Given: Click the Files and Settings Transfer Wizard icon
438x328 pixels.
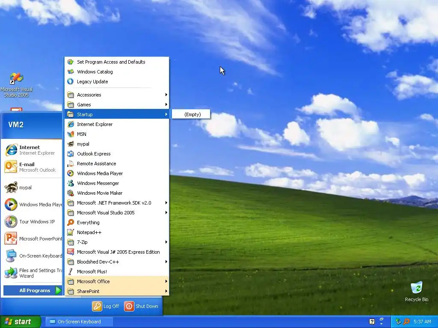Looking at the screenshot, I should 11,273.
